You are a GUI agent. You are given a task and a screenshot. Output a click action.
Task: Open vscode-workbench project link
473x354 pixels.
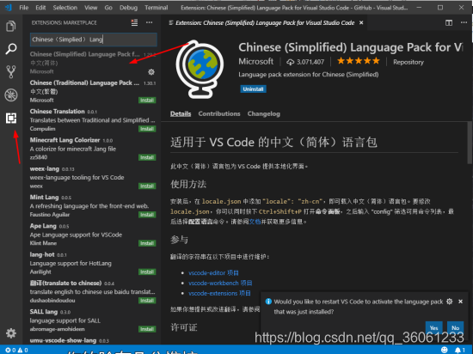click(220, 284)
